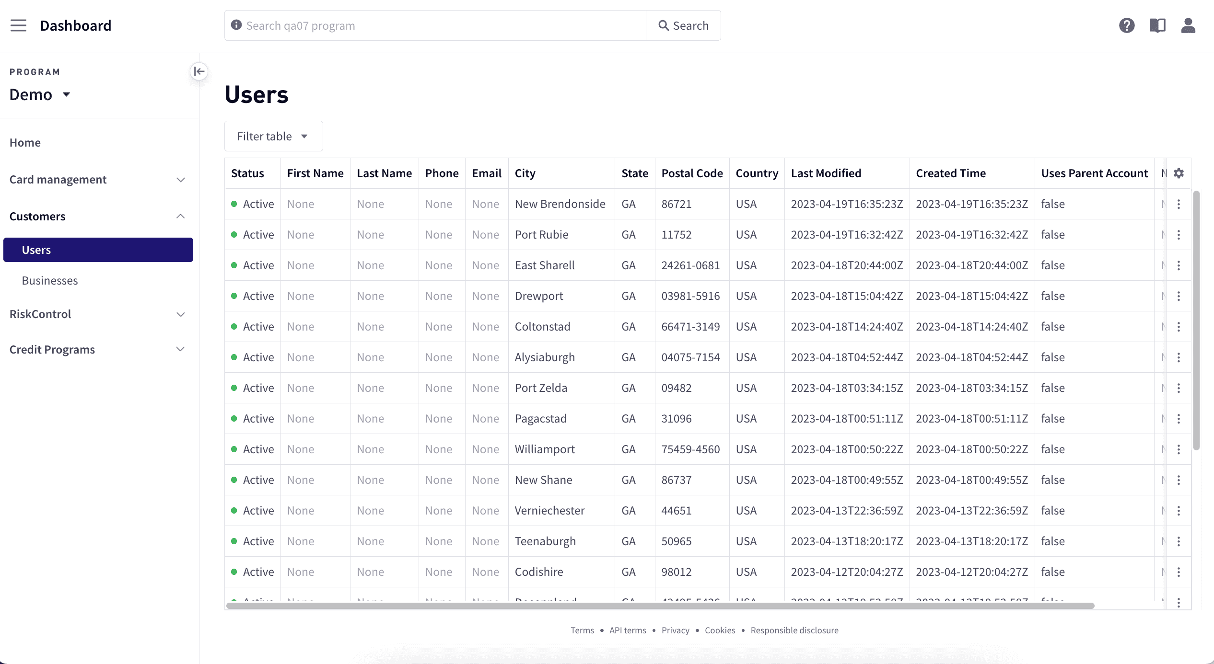Click info icon in search box
The width and height of the screenshot is (1214, 664).
[x=236, y=25]
